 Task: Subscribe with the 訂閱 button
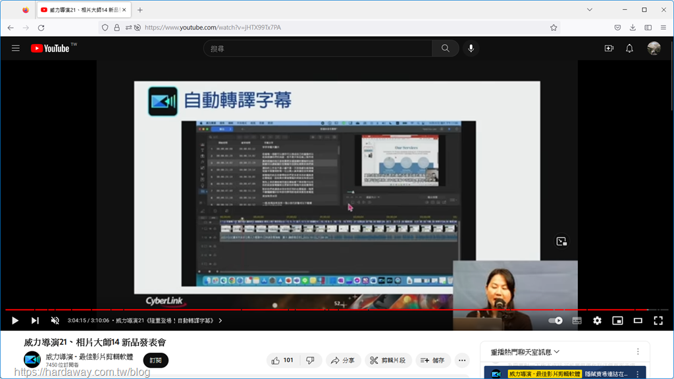[155, 360]
